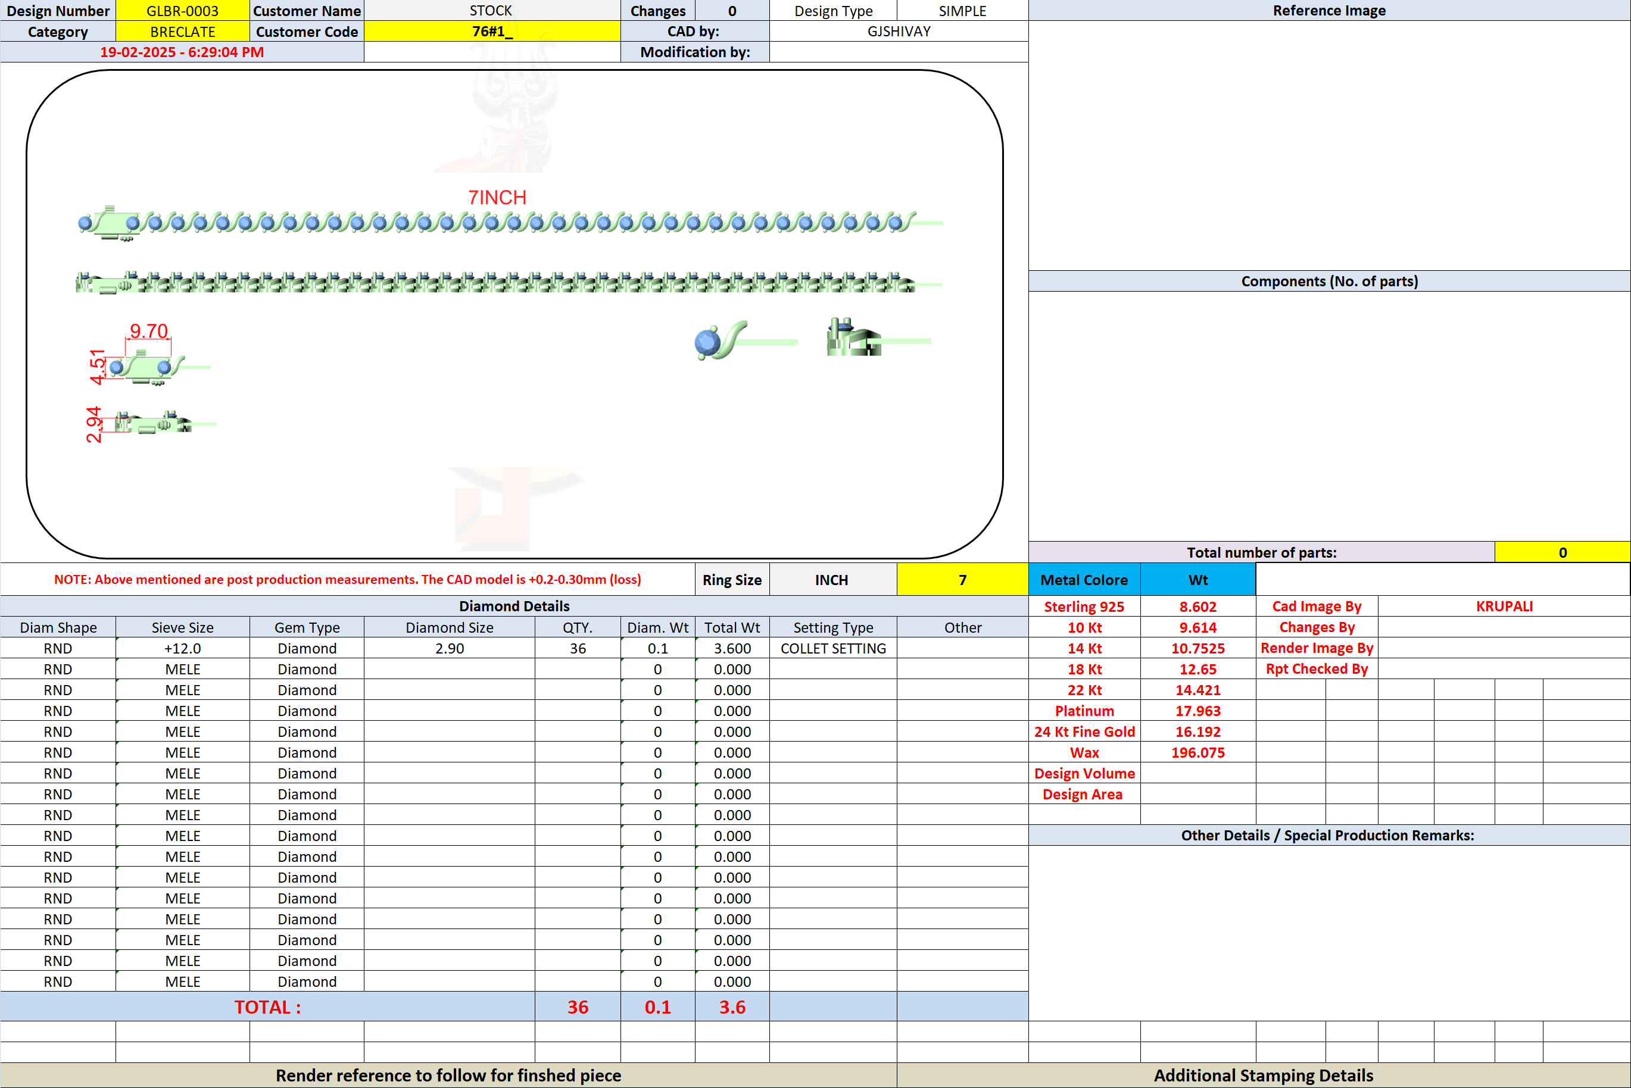Click the COLLET SETTING cell
The image size is (1631, 1088).
click(833, 648)
